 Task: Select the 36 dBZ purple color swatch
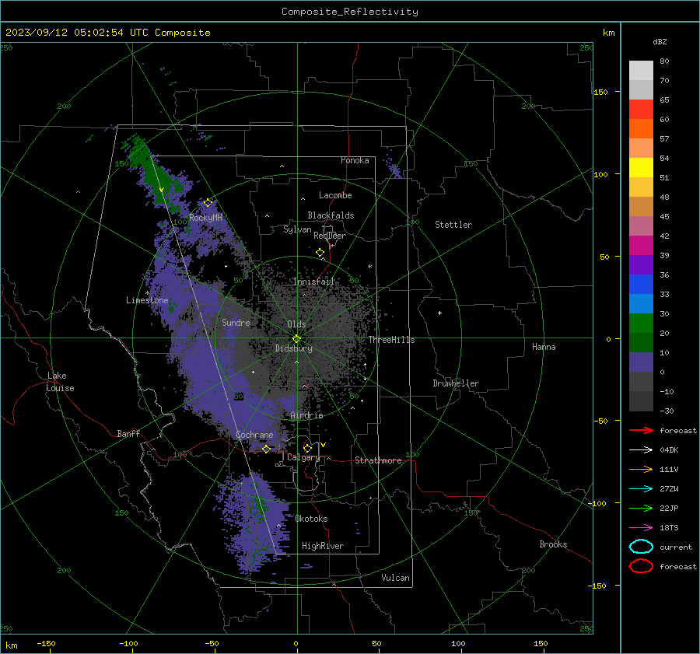(x=641, y=264)
